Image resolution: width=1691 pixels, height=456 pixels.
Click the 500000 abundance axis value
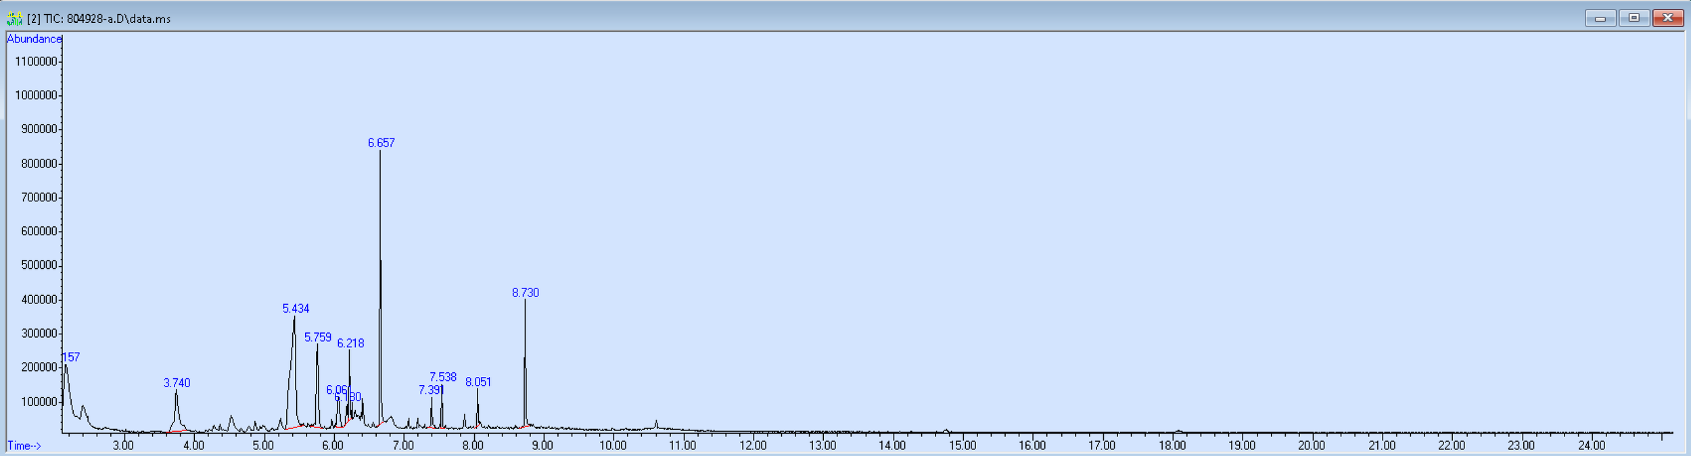(39, 265)
